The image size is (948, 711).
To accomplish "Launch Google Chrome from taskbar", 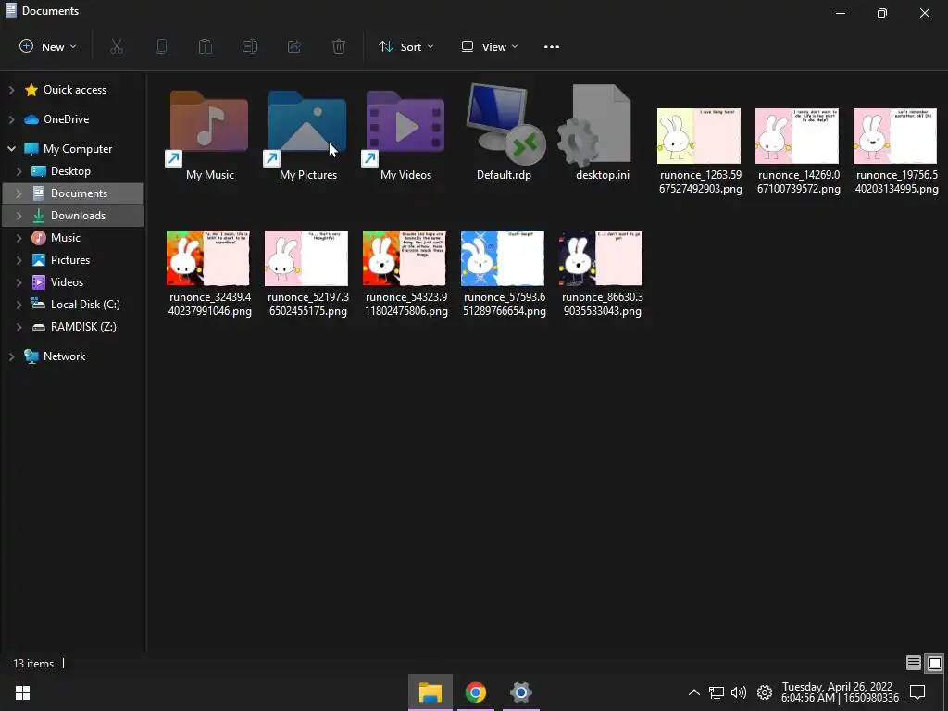I will click(475, 692).
